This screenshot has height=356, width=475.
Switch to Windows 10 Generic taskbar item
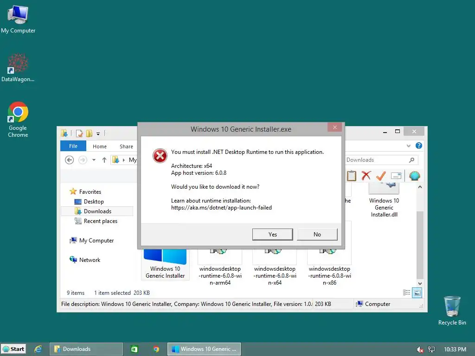pyautogui.click(x=204, y=349)
